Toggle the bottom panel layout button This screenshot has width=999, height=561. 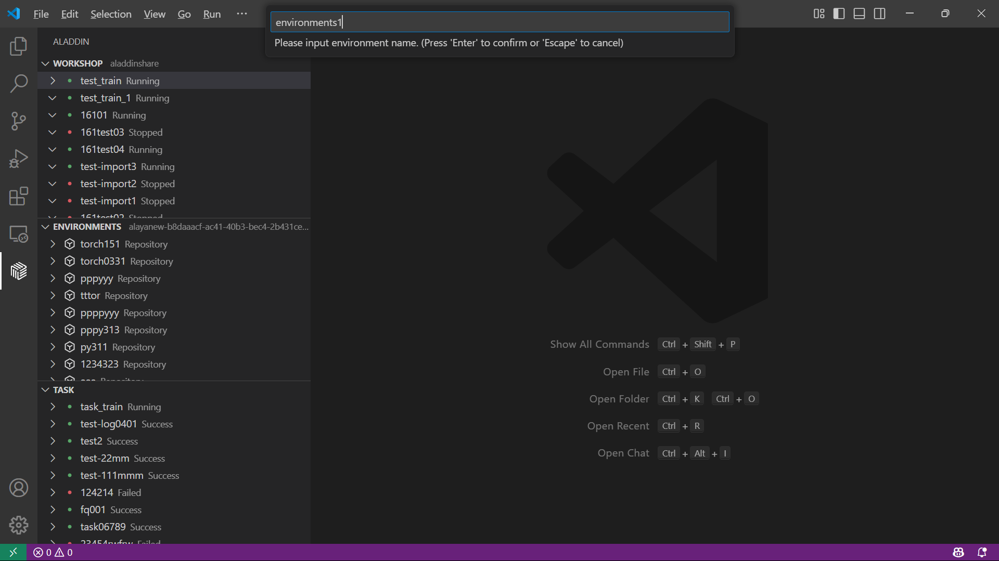point(859,14)
